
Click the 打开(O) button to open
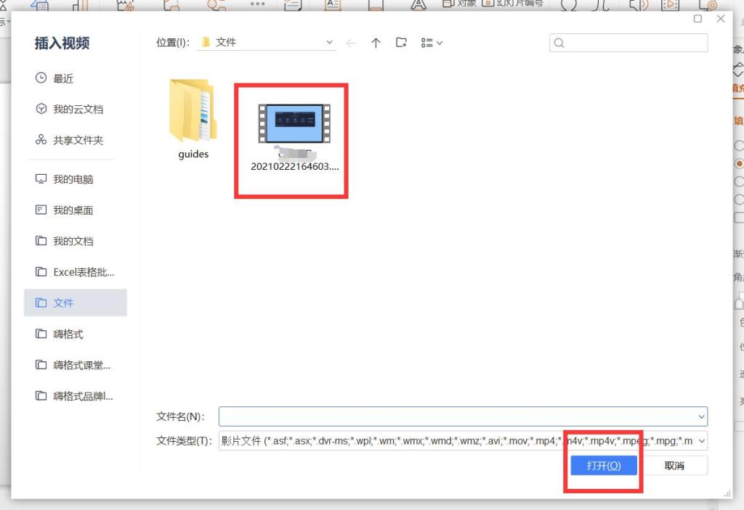(604, 465)
